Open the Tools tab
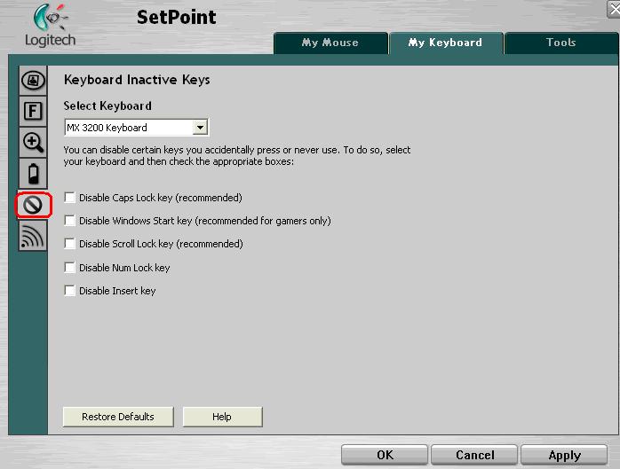This screenshot has width=620, height=469. point(561,43)
